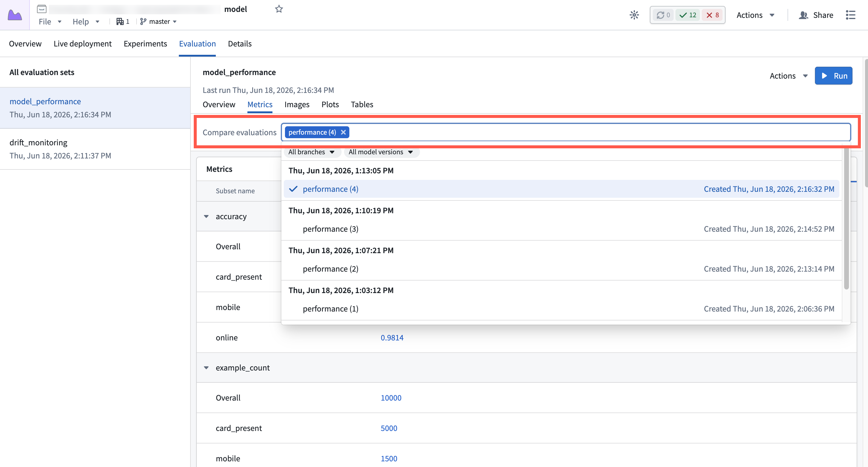Filter by All model versions dropdown
Screen dimensions: 868x467
(x=381, y=152)
